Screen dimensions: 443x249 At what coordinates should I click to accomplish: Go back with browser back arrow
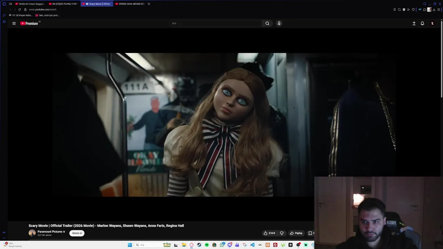click(10, 9)
